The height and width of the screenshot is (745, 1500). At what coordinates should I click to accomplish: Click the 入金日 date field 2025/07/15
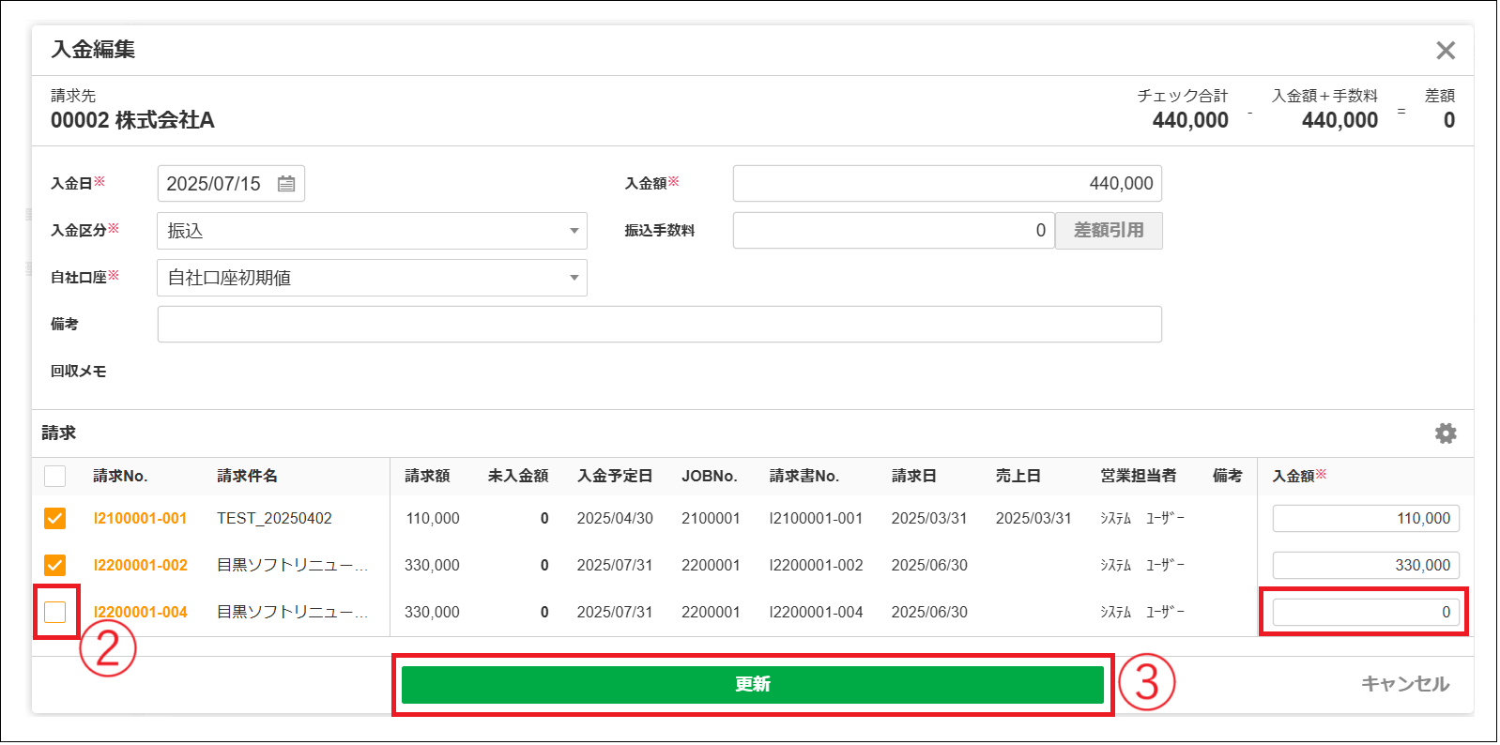coord(231,184)
